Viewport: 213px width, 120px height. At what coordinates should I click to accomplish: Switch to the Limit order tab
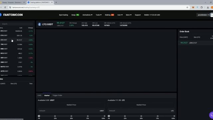[39, 95]
